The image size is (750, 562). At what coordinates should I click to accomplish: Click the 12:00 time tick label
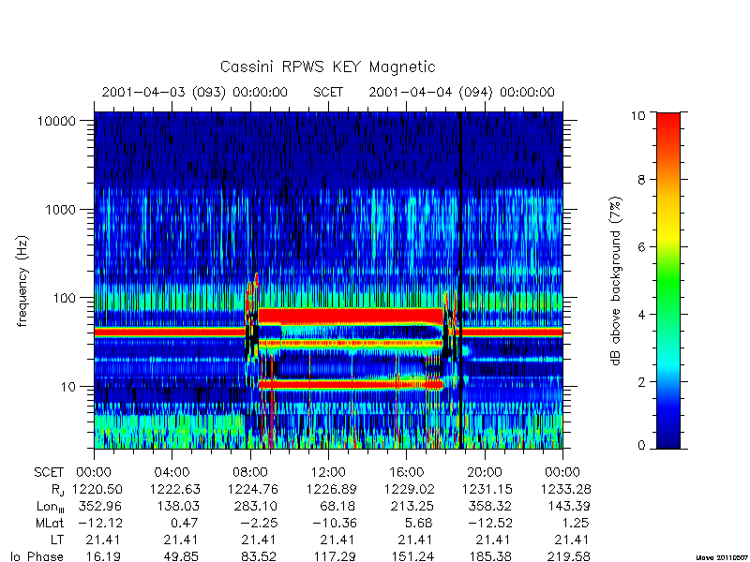tap(328, 473)
